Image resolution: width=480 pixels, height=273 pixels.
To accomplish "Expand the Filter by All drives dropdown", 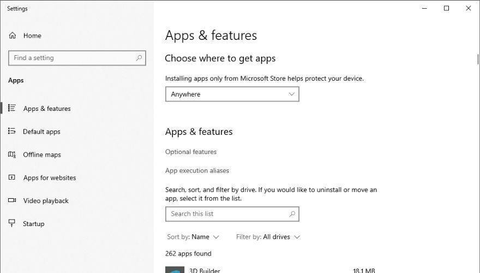I will (268, 237).
